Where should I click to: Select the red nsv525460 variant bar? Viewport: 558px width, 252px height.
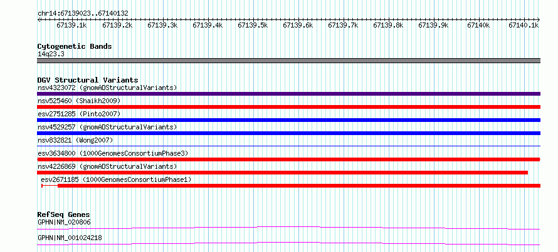pos(288,107)
